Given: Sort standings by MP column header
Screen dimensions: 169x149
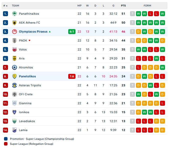Looking at the screenshot, I should tap(79, 5).
